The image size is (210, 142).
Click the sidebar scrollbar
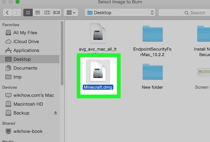coord(62,53)
